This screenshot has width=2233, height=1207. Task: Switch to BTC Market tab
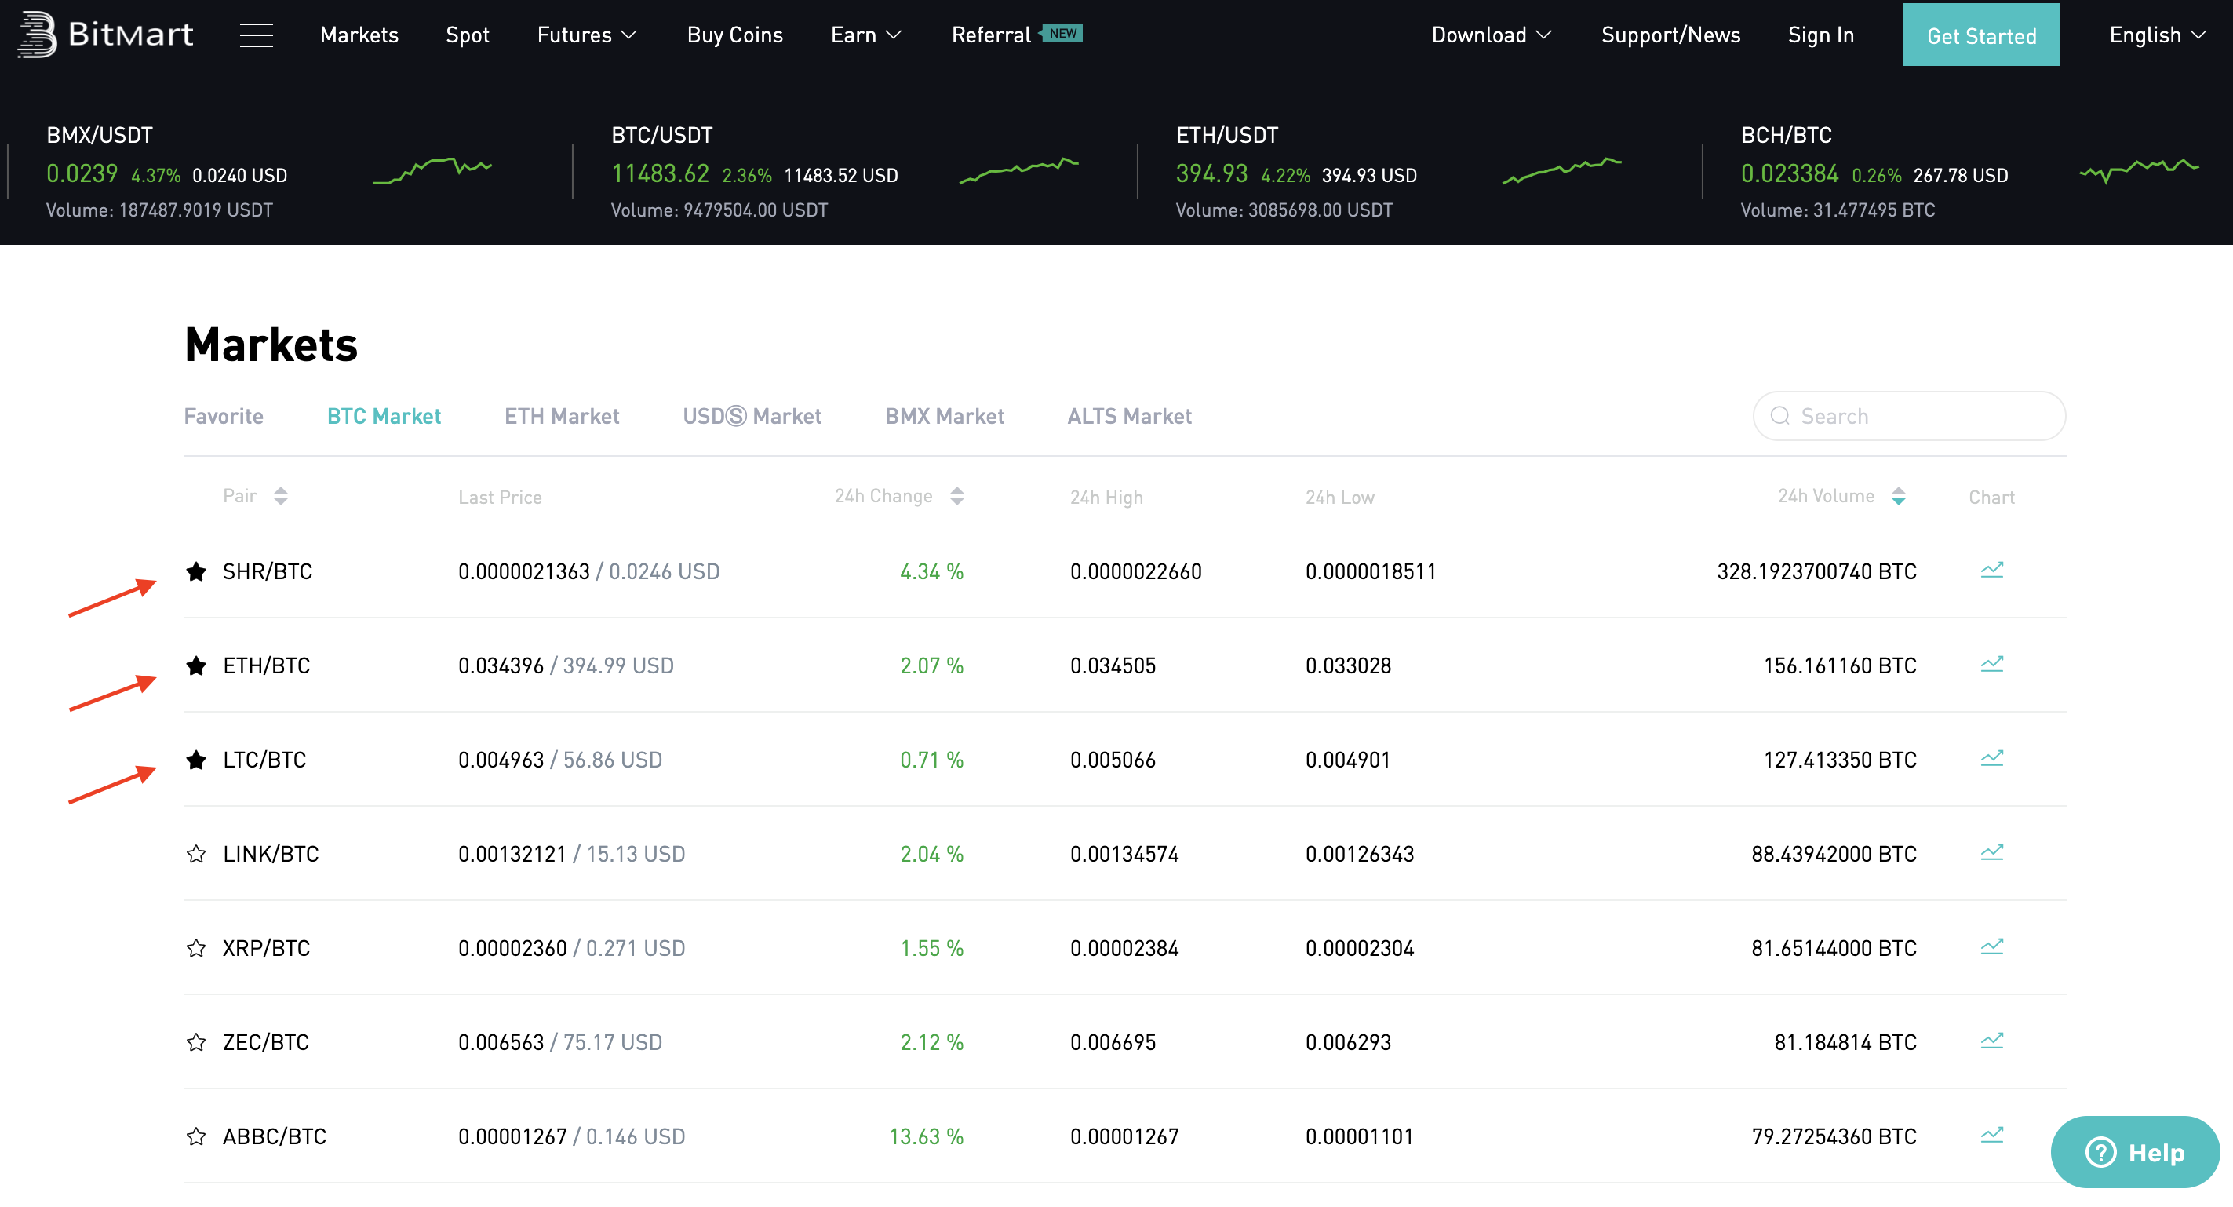coord(384,416)
